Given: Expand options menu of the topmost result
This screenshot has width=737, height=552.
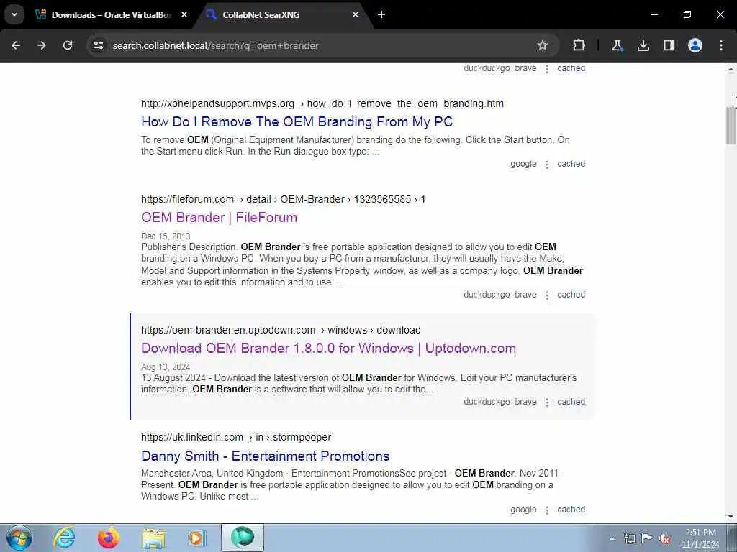Looking at the screenshot, I should [x=547, y=69].
